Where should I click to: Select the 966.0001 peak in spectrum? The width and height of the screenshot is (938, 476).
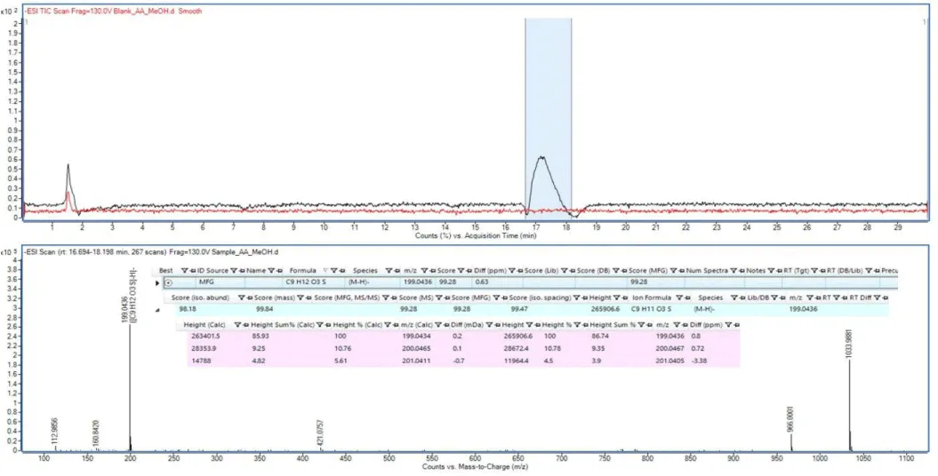click(790, 443)
